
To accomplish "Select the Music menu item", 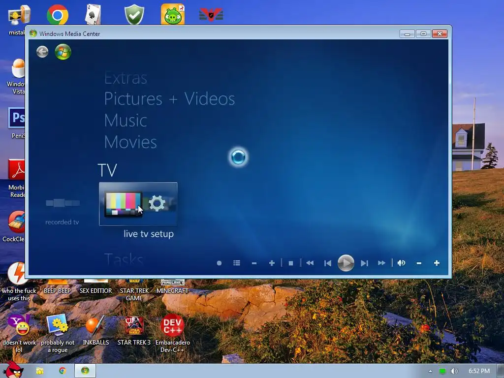I will (x=126, y=120).
